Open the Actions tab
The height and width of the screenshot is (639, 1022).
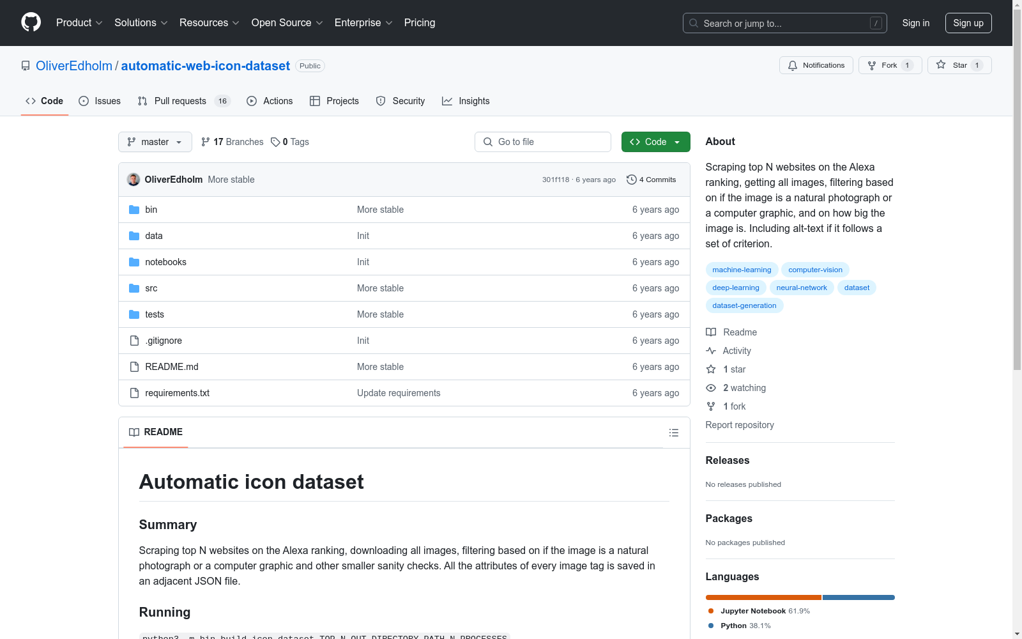click(x=270, y=101)
